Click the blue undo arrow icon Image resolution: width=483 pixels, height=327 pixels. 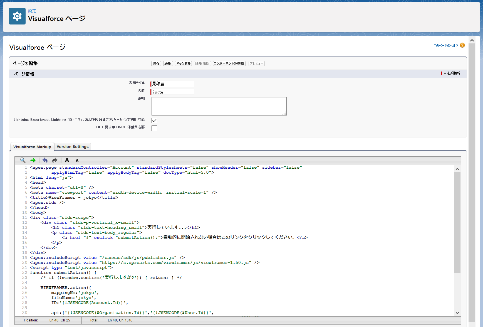pyautogui.click(x=45, y=160)
